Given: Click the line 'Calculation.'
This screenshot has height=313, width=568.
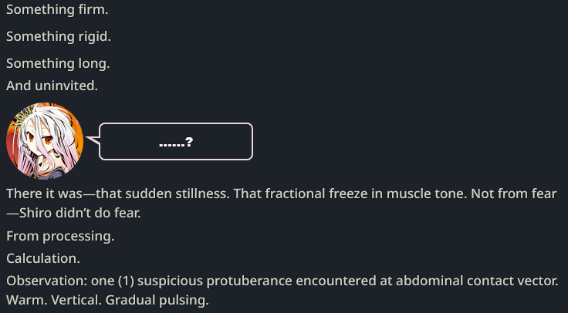Looking at the screenshot, I should pos(43,258).
